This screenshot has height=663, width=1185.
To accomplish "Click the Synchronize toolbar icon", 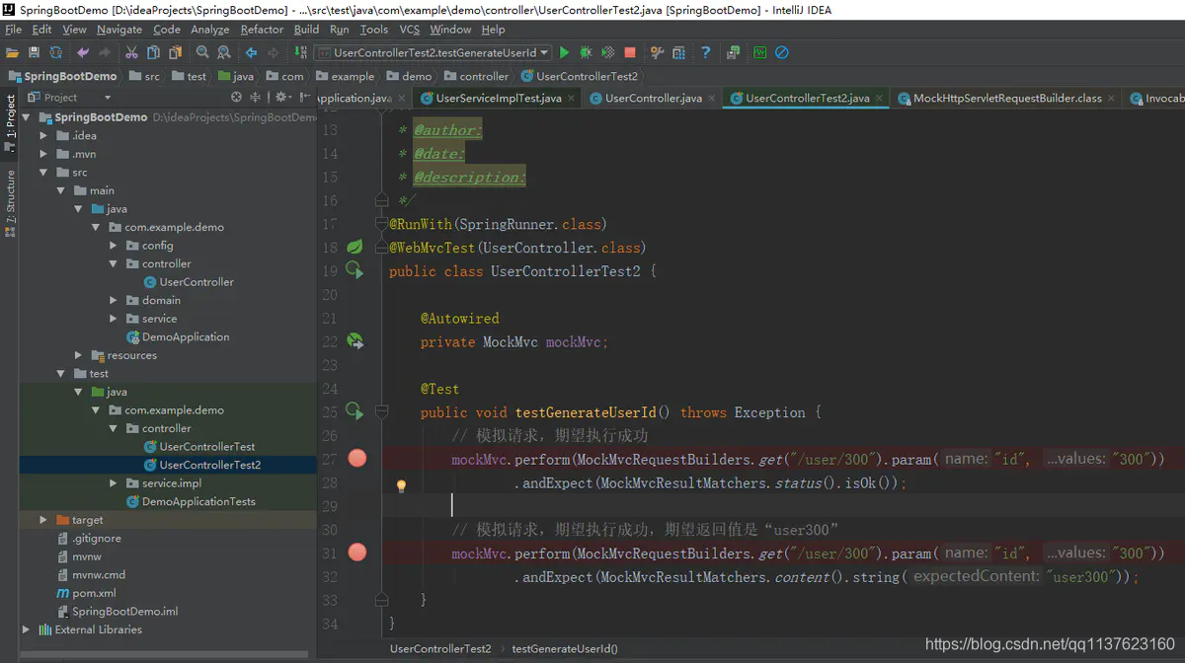I will (55, 52).
